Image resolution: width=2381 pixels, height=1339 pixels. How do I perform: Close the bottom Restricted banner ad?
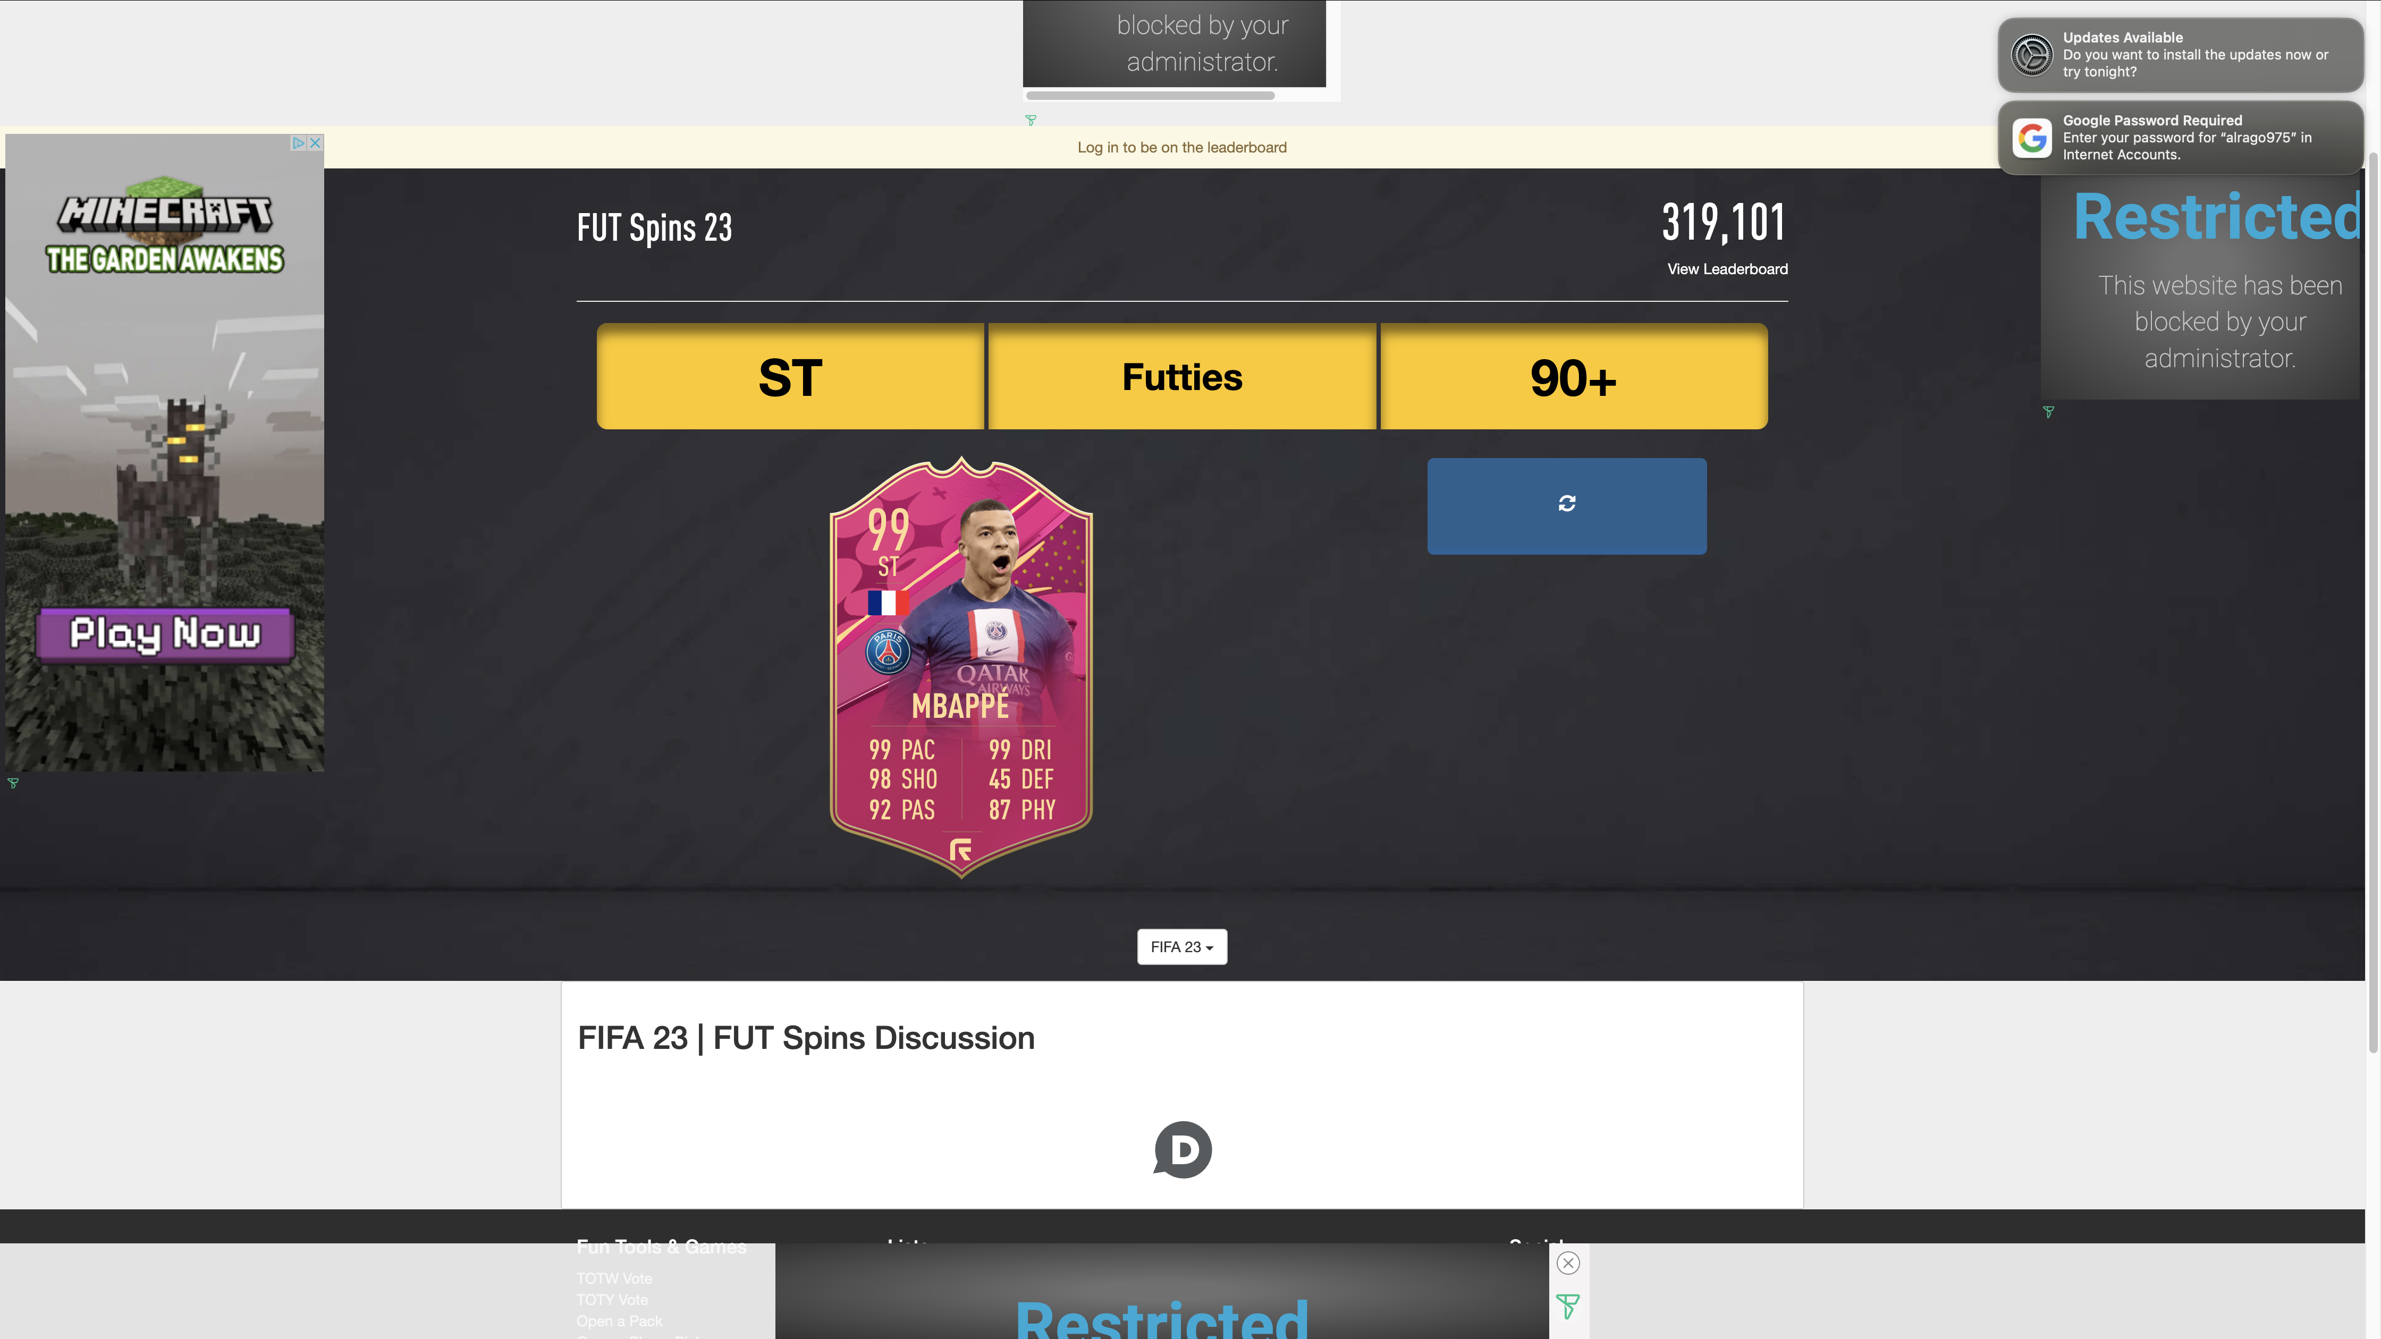pos(1568,1262)
